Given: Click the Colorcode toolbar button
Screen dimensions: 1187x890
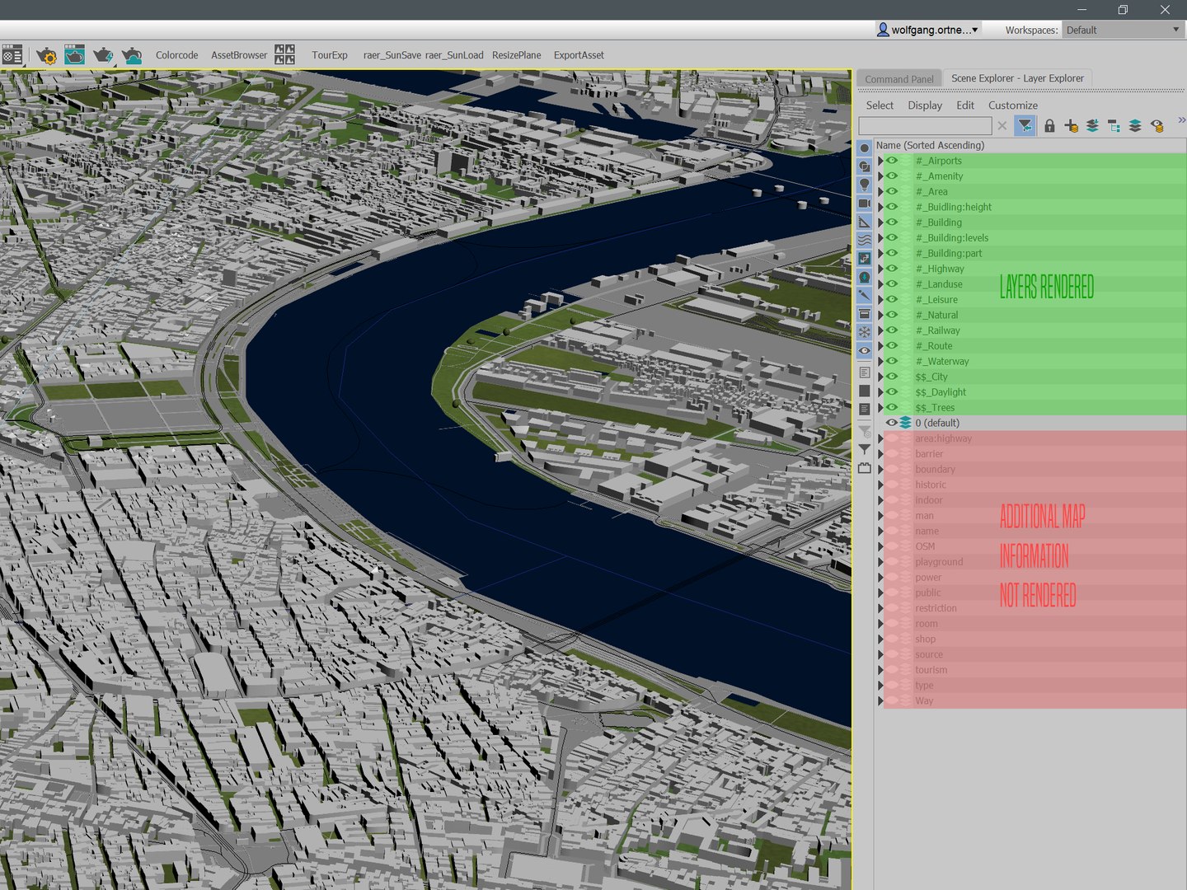Looking at the screenshot, I should pyautogui.click(x=177, y=55).
